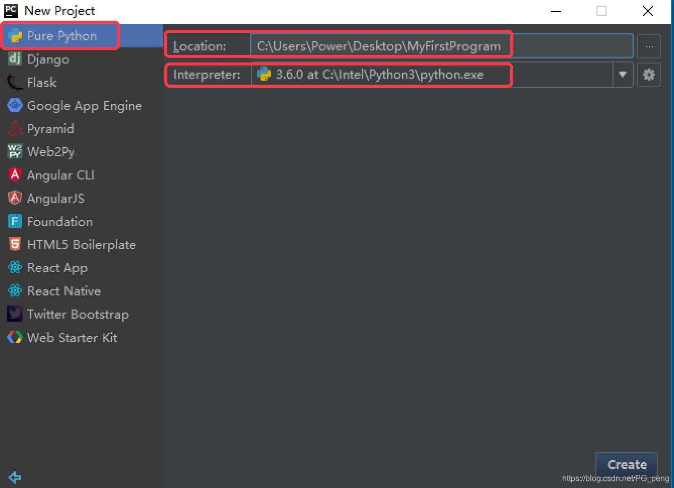Select Web2Py in the project list
Screen dimensions: 674x488
pos(82,152)
